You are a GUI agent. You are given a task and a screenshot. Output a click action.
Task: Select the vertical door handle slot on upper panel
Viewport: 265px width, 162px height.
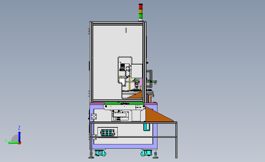[x=126, y=30]
